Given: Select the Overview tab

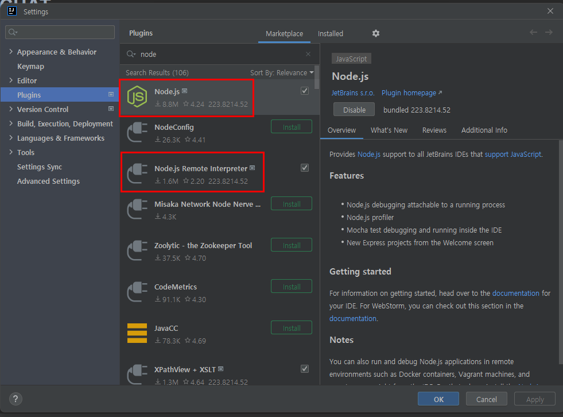Looking at the screenshot, I should [341, 130].
